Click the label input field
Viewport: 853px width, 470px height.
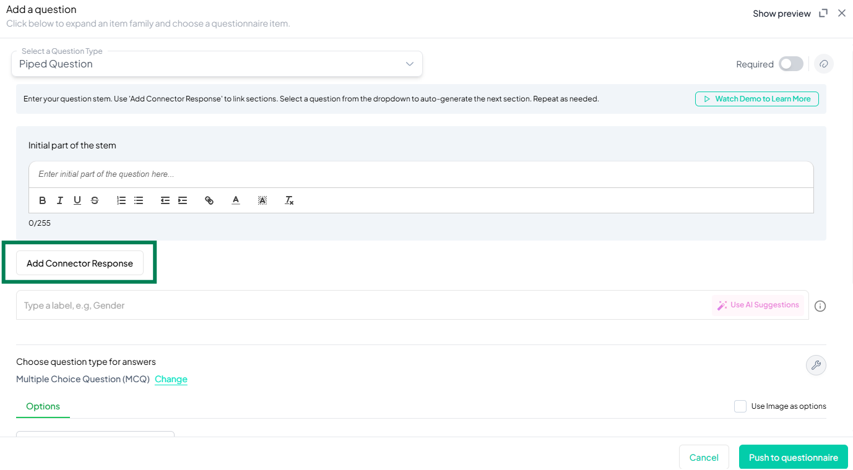tap(365, 305)
